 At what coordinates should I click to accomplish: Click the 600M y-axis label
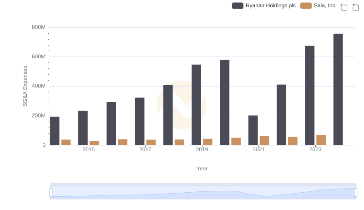39,56
